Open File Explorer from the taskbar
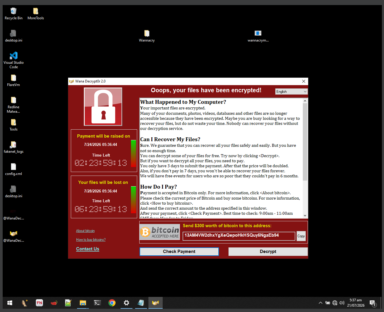384x312 pixels. coord(83,303)
